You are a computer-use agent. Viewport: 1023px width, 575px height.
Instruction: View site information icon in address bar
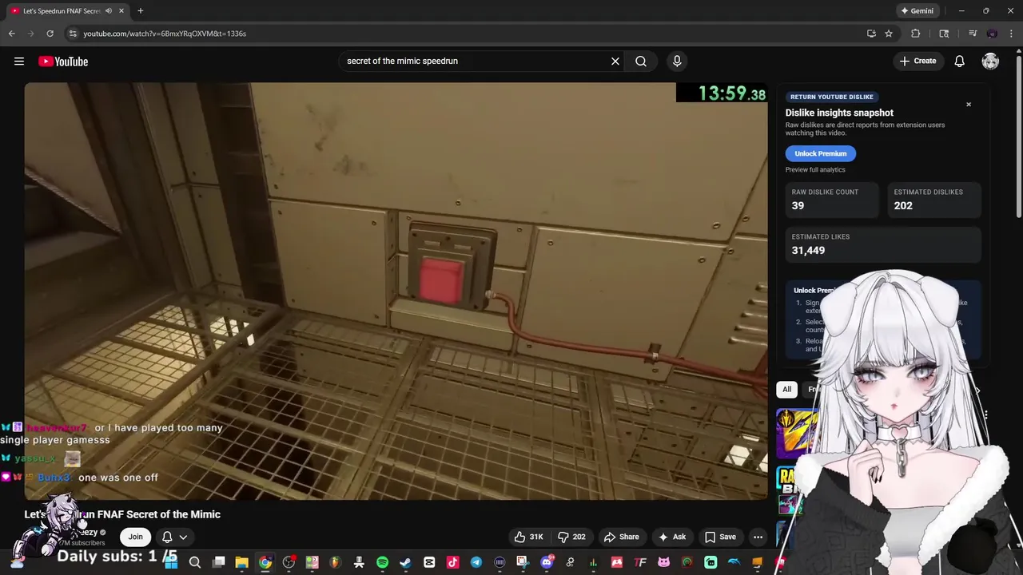pos(73,34)
